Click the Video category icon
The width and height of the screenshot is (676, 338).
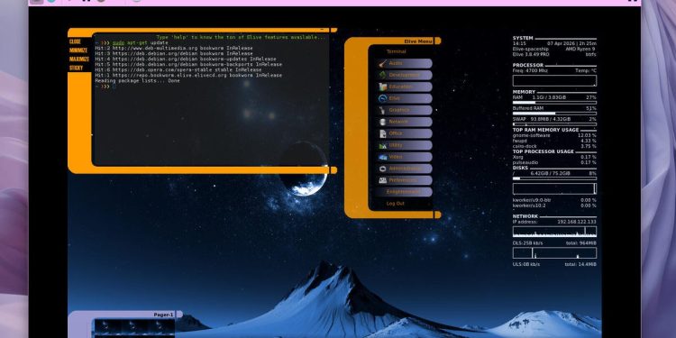(x=382, y=157)
